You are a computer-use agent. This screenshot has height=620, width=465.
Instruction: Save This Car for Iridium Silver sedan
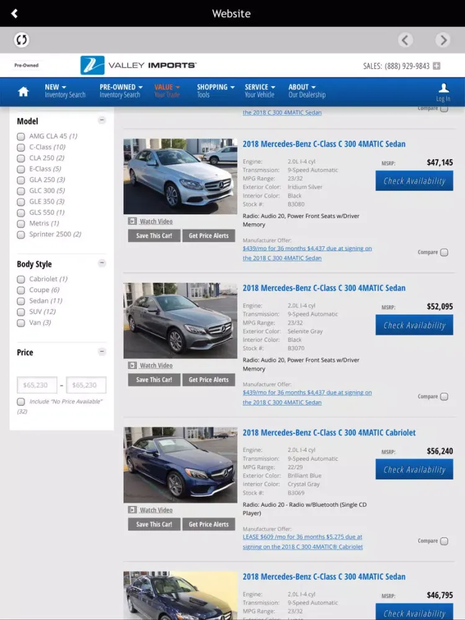[x=154, y=236]
